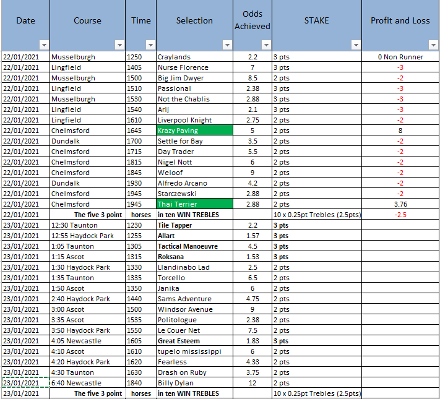Image resolution: width=440 pixels, height=399 pixels.
Task: Open the Time column filter dropdown
Action: coord(150,45)
